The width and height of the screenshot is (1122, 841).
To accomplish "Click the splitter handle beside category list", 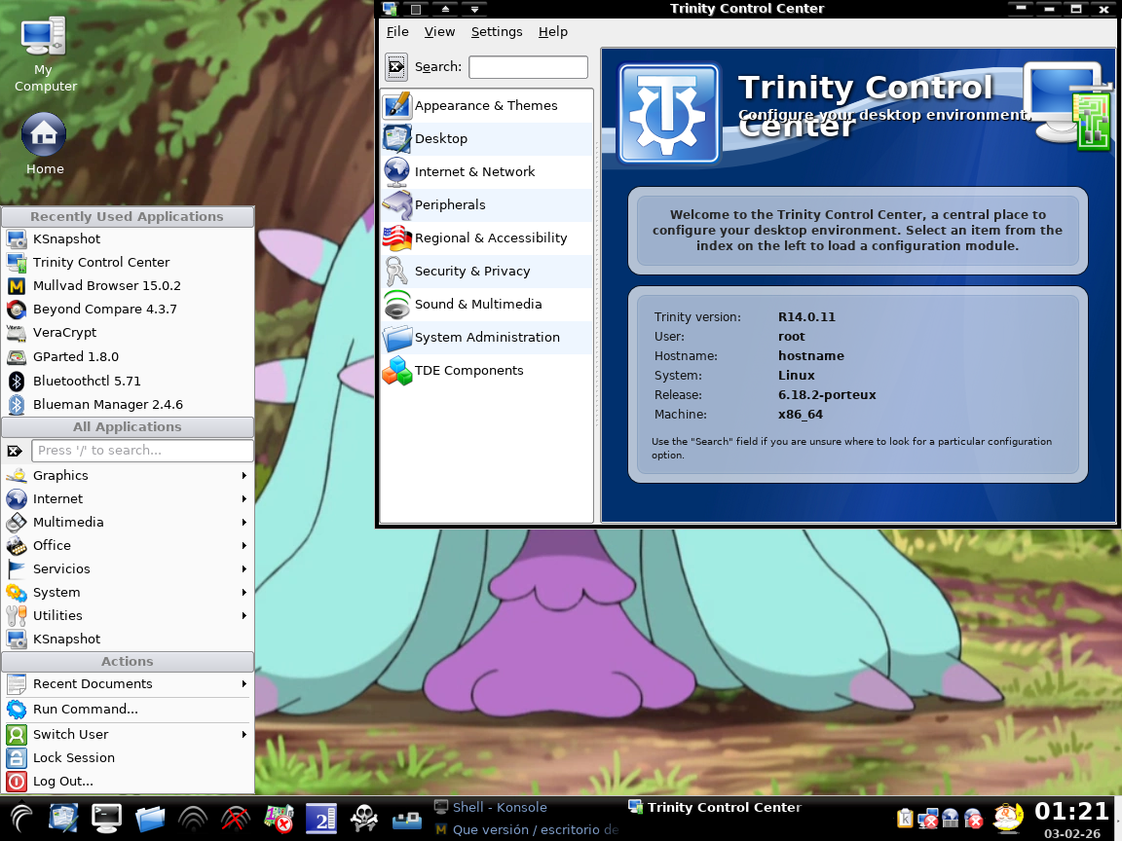I will coord(597,286).
